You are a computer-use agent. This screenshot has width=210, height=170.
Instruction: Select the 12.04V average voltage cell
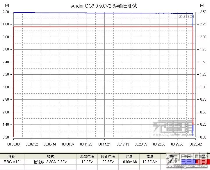171,162
